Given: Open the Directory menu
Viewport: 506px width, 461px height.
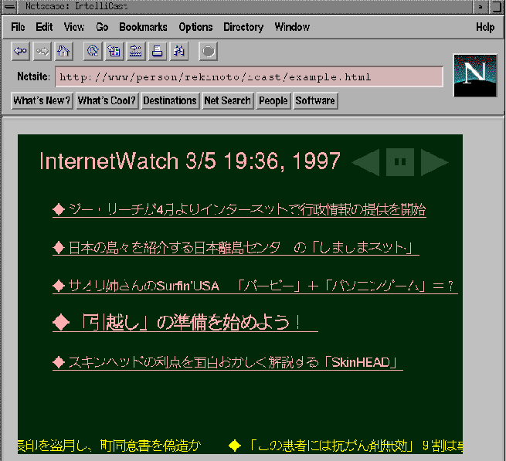Looking at the screenshot, I should pyautogui.click(x=243, y=27).
